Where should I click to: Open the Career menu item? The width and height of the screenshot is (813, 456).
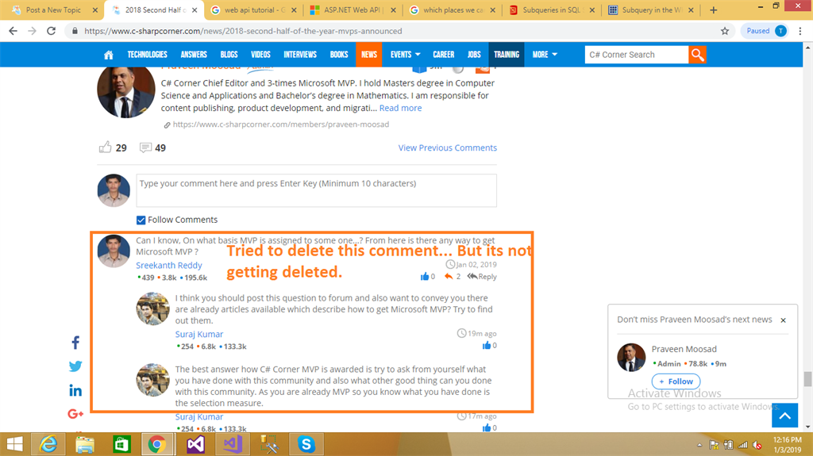click(443, 55)
